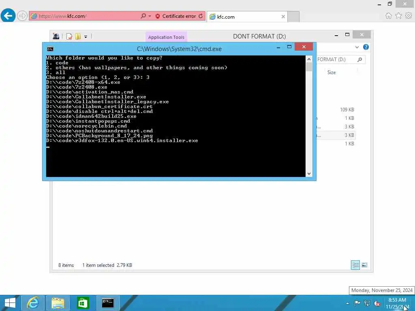Open the muted volume tray icon
Screen dimensions: 415x311
pyautogui.click(x=377, y=303)
